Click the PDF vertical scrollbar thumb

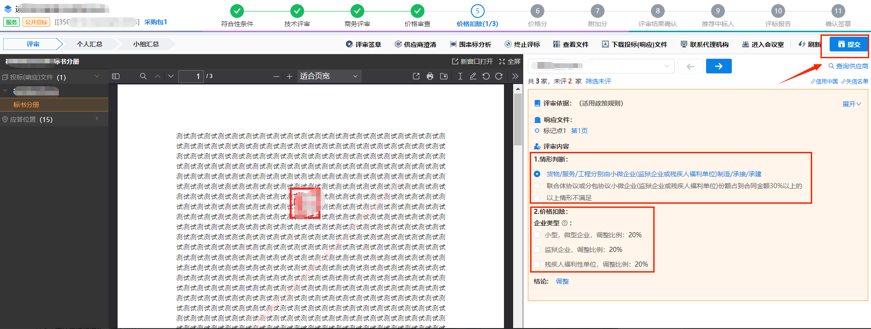518,119
